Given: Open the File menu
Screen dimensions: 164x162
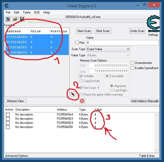Looking at the screenshot, I should 8,12.
